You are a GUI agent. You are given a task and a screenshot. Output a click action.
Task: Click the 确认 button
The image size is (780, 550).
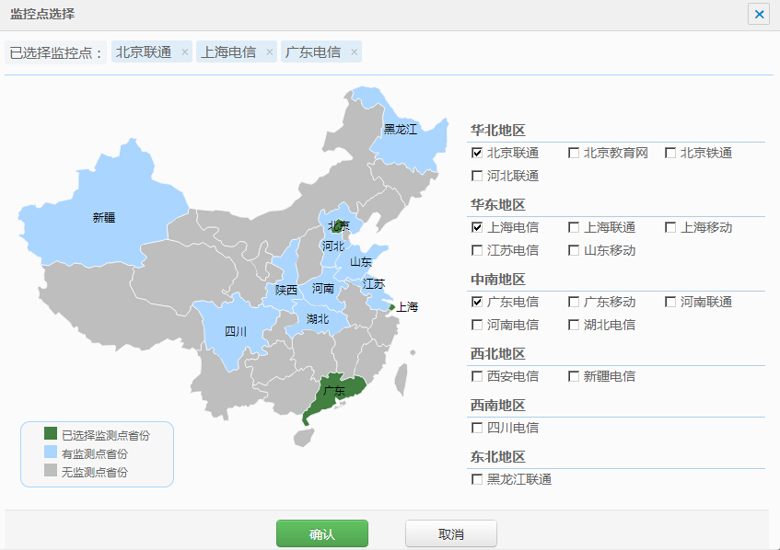pyautogui.click(x=322, y=533)
